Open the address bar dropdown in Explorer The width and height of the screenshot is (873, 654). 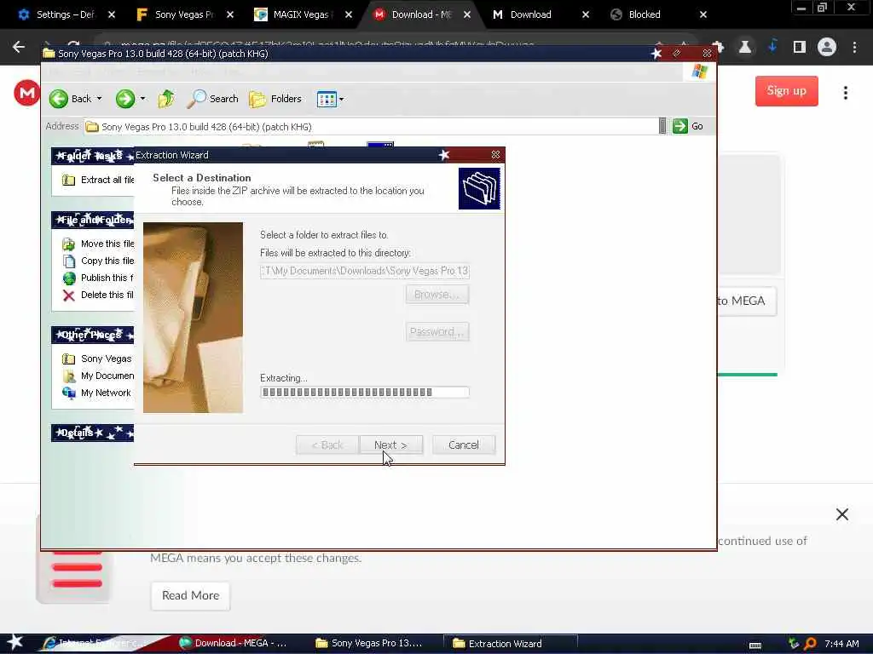click(x=662, y=126)
